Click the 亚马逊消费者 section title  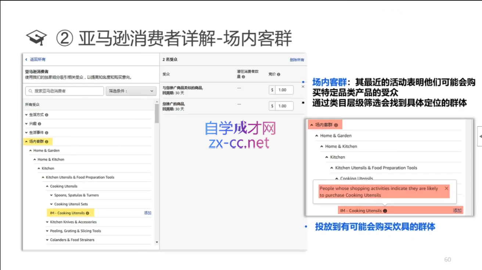[37, 72]
